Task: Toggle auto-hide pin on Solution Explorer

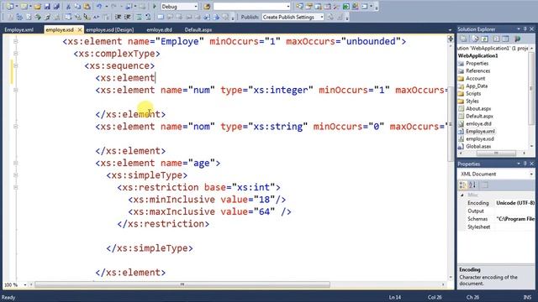Action: coord(525,29)
